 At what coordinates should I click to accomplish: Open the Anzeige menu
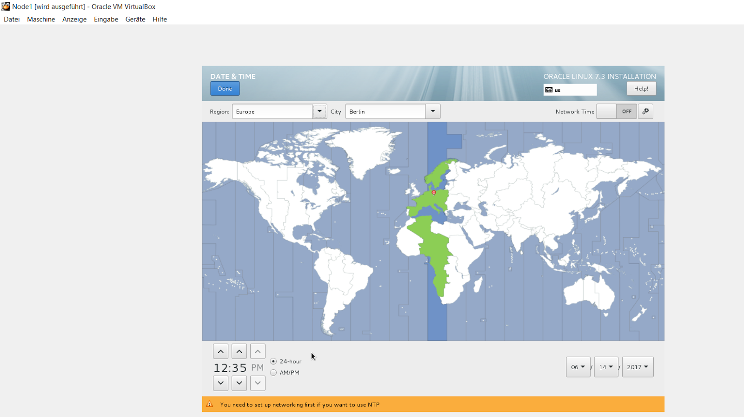[x=74, y=19]
